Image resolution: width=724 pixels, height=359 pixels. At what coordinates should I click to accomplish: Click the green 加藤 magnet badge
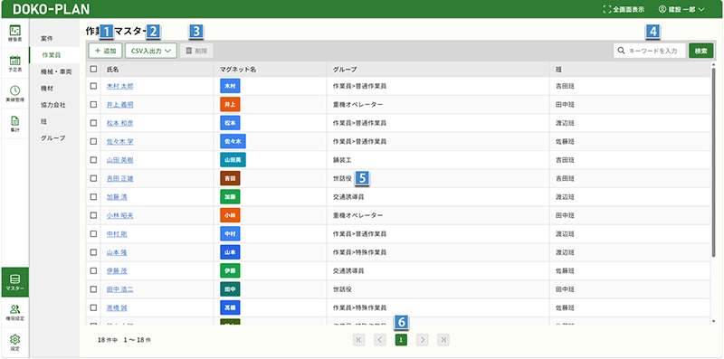coord(230,197)
